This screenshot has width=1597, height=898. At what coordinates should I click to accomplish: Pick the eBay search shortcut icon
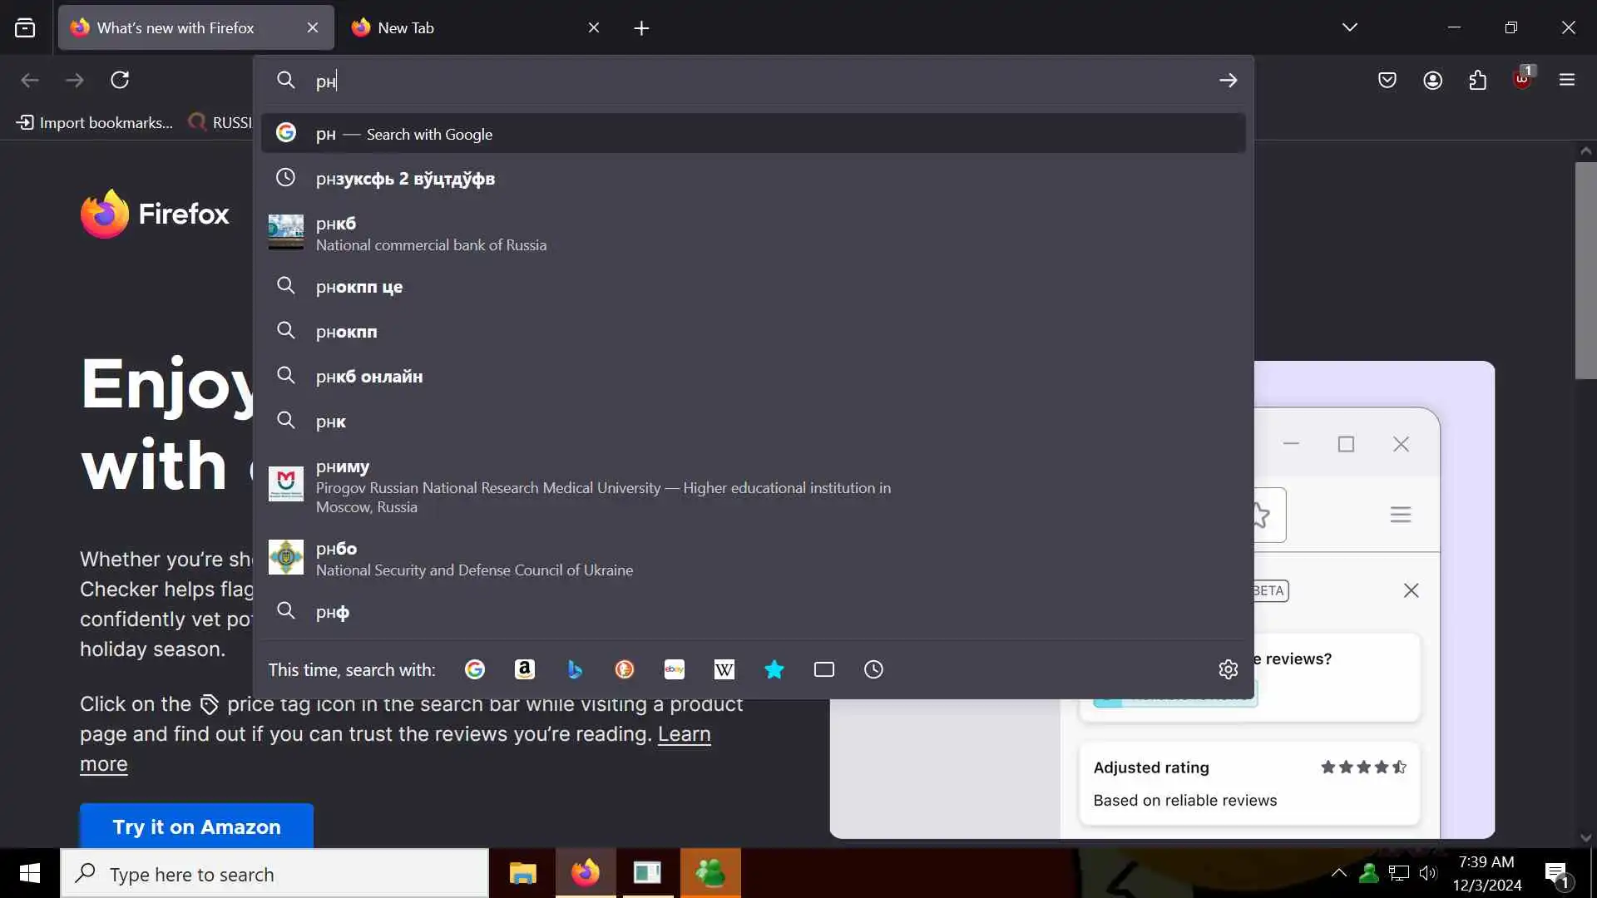click(675, 669)
